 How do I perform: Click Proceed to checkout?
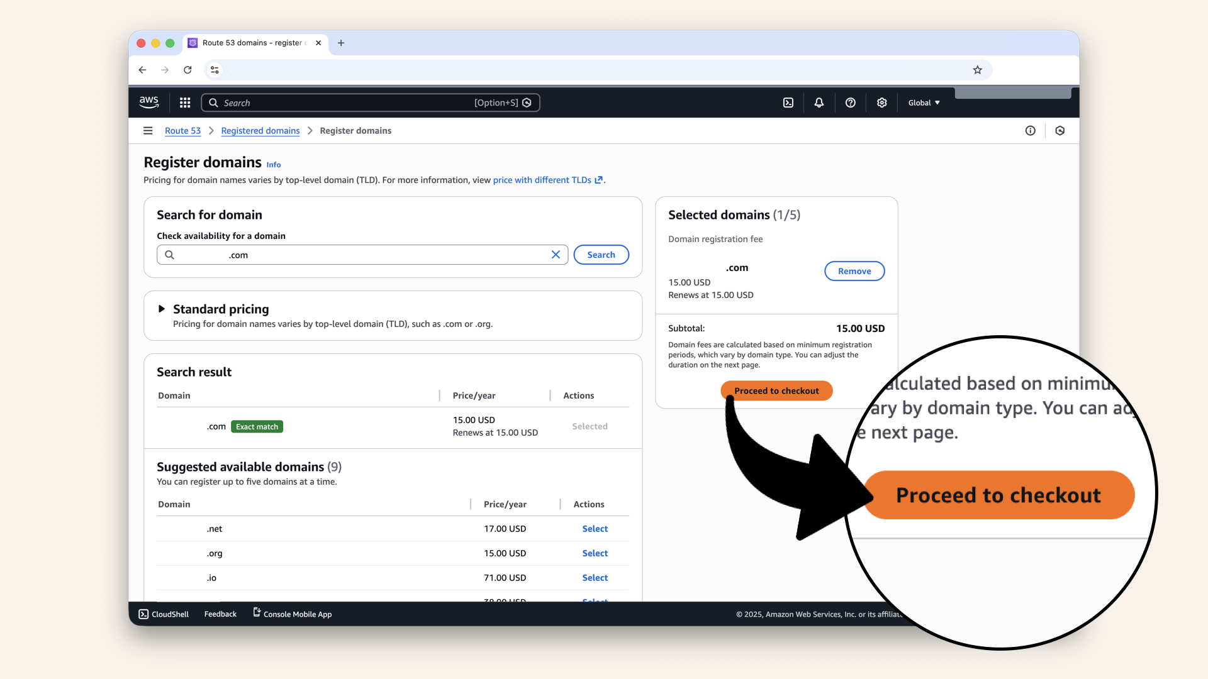(776, 390)
